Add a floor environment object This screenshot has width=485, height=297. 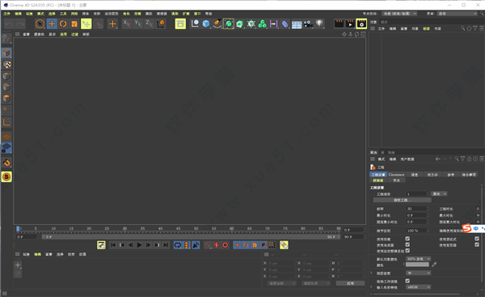click(297, 24)
